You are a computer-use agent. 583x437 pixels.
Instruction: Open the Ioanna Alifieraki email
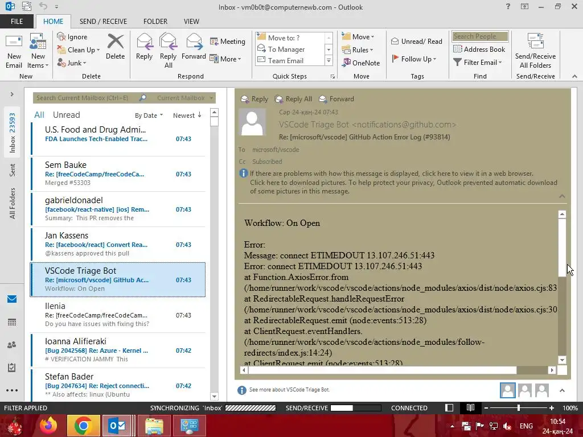[118, 350]
